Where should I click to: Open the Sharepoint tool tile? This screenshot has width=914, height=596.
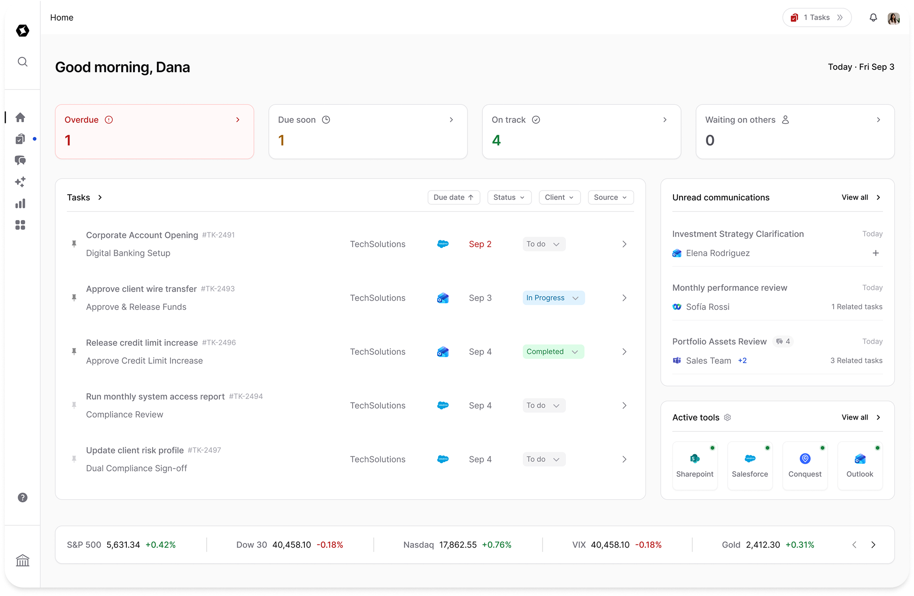click(695, 466)
